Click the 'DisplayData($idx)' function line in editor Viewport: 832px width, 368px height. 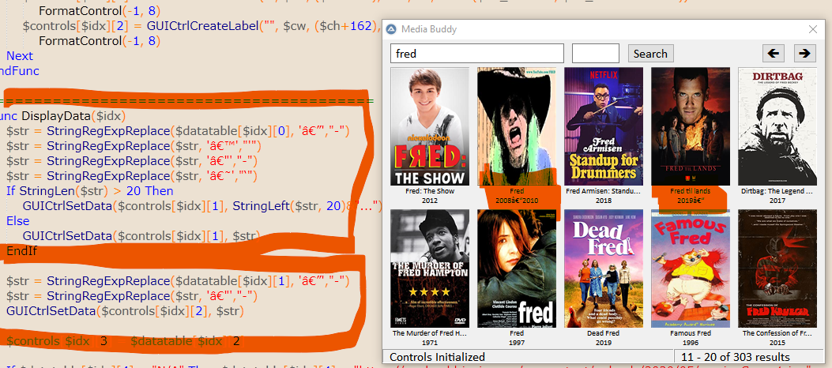[62, 115]
